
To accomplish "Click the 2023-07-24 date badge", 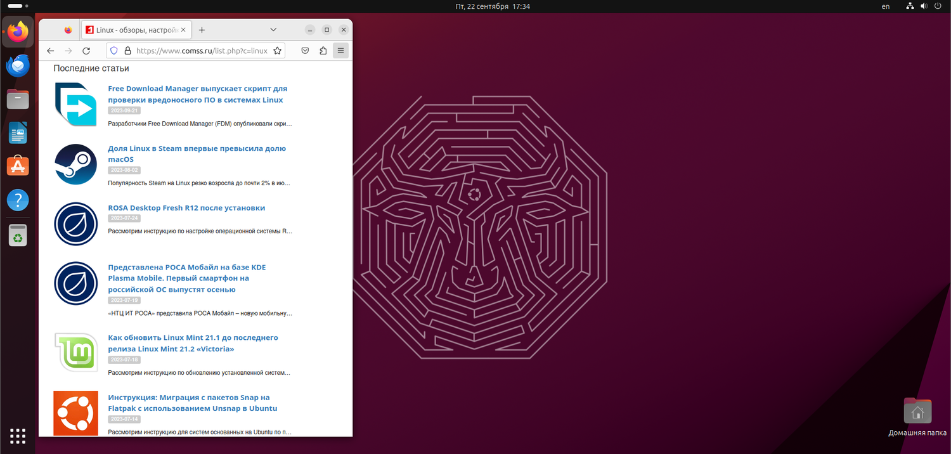I will [x=124, y=218].
